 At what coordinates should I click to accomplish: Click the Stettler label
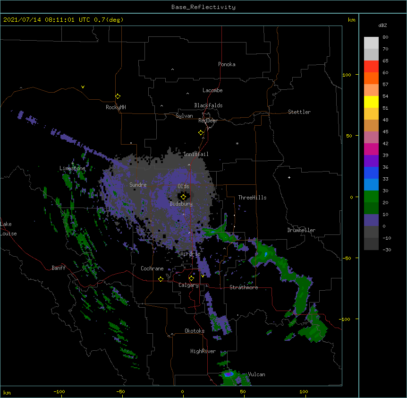(299, 112)
